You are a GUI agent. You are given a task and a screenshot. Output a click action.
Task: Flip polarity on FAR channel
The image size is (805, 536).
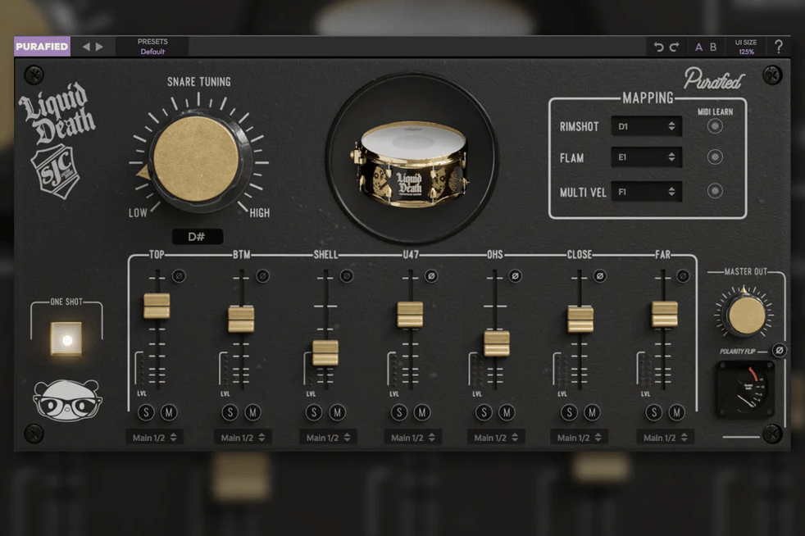click(683, 275)
